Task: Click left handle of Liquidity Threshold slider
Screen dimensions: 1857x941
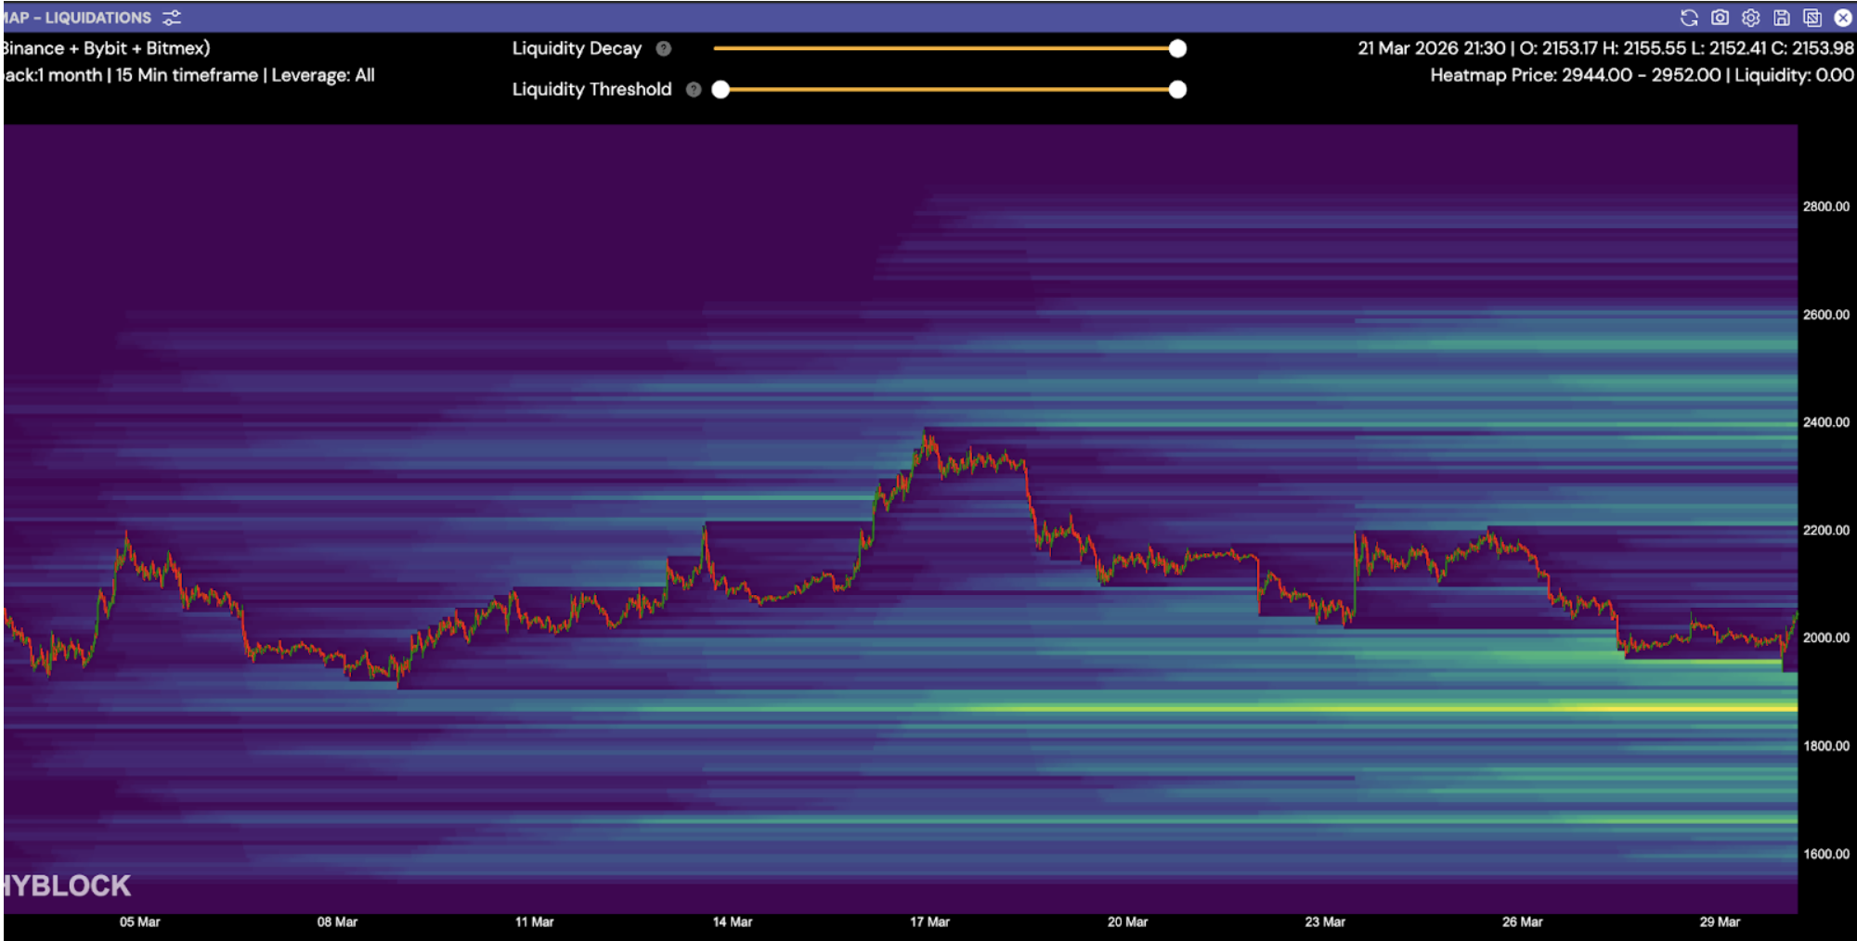Action: point(721,89)
